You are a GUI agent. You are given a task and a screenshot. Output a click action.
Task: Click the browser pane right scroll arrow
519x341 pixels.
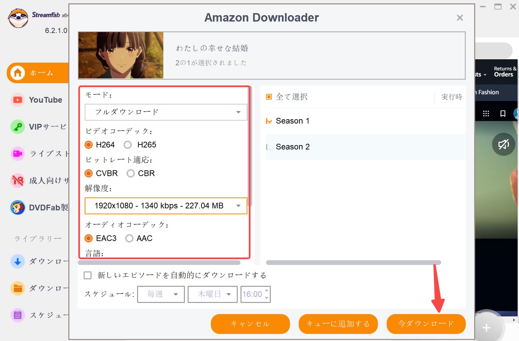pos(514,320)
